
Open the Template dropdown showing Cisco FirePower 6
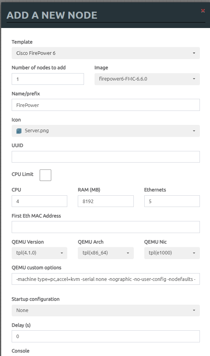(105, 53)
